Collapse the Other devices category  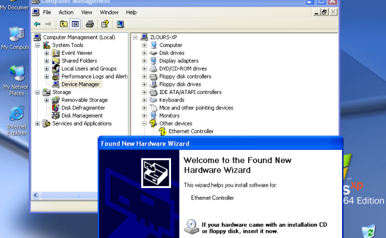(144, 124)
